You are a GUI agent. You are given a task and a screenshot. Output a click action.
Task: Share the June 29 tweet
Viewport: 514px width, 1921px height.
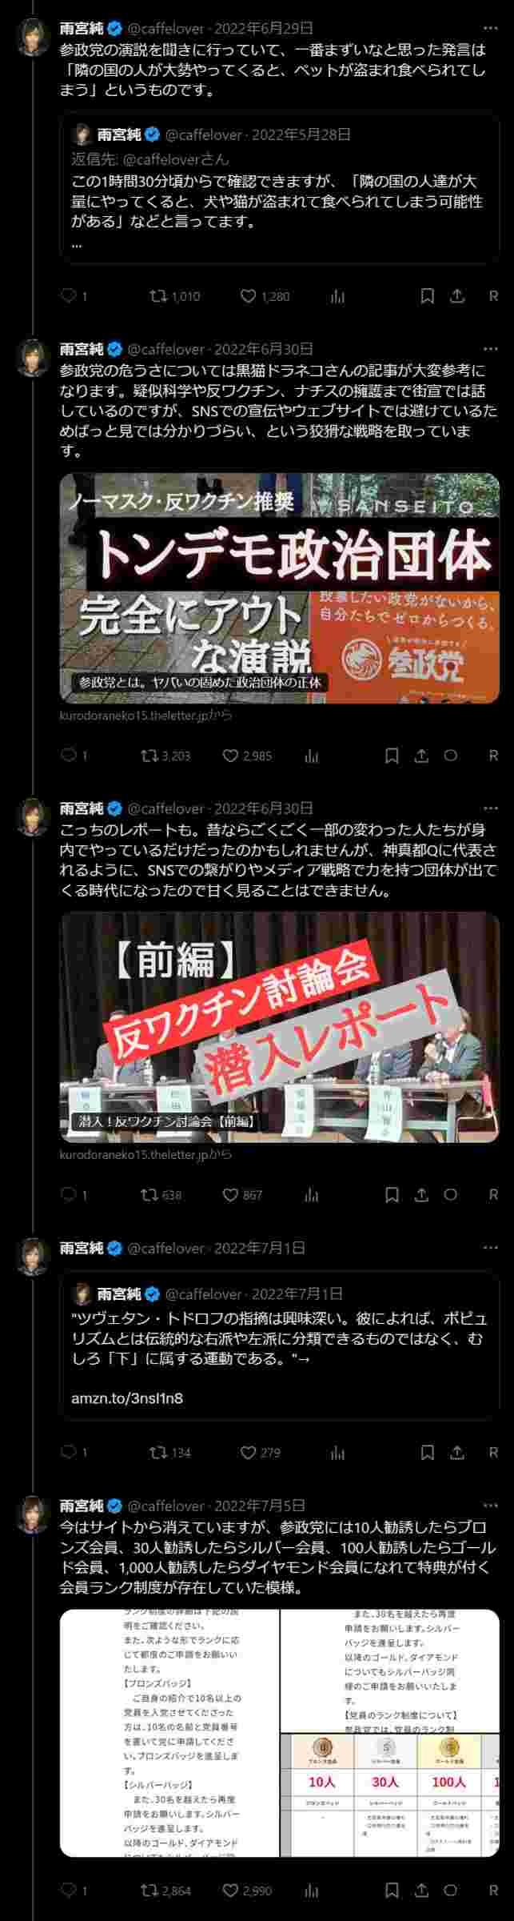[457, 296]
